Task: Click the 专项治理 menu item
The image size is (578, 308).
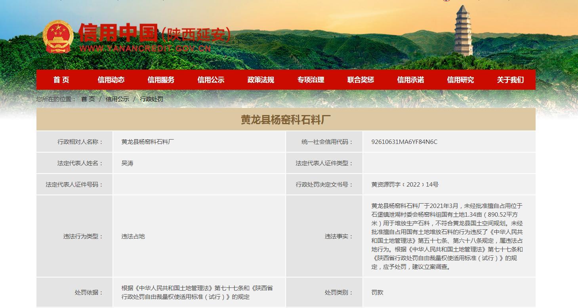Action: [311, 80]
